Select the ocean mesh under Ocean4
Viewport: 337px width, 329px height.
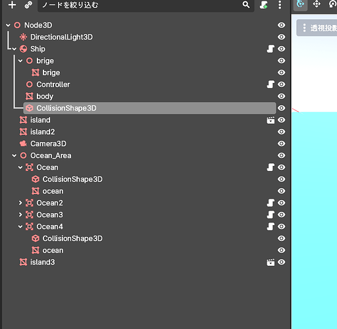[x=53, y=250]
